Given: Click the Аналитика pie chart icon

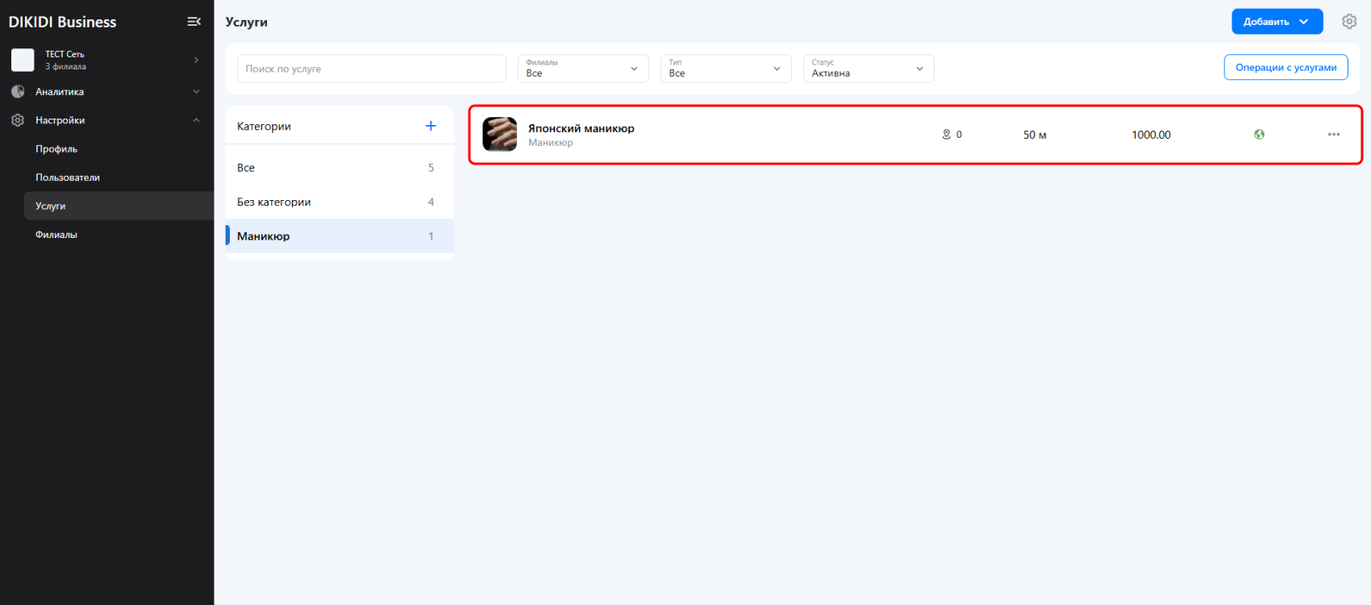Looking at the screenshot, I should (18, 92).
